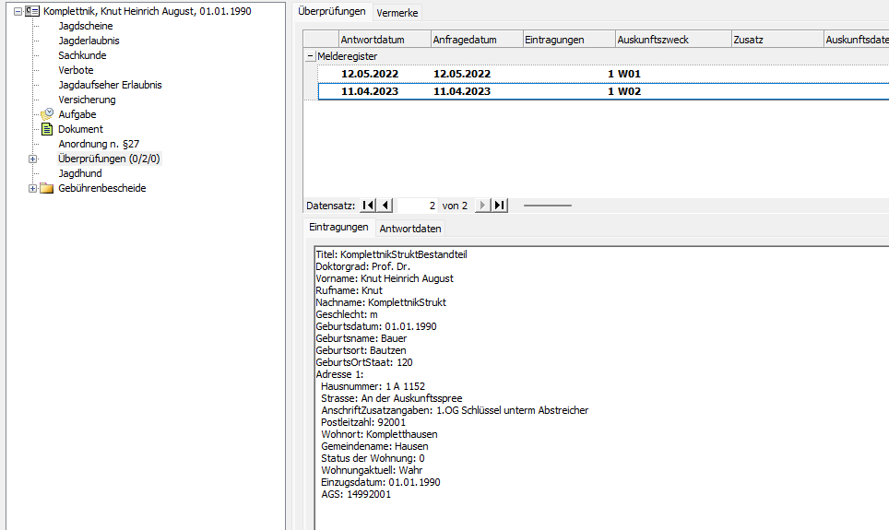Open the Versicherung tree entry

(x=87, y=100)
